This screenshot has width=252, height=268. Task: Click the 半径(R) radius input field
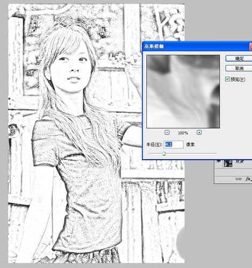click(x=174, y=144)
